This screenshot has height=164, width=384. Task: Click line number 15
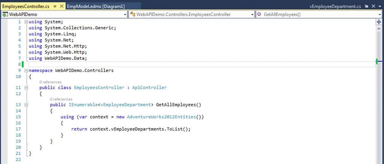[18, 117]
